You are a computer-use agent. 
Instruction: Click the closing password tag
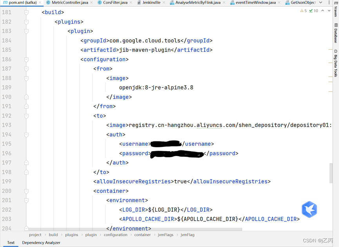pos(221,154)
